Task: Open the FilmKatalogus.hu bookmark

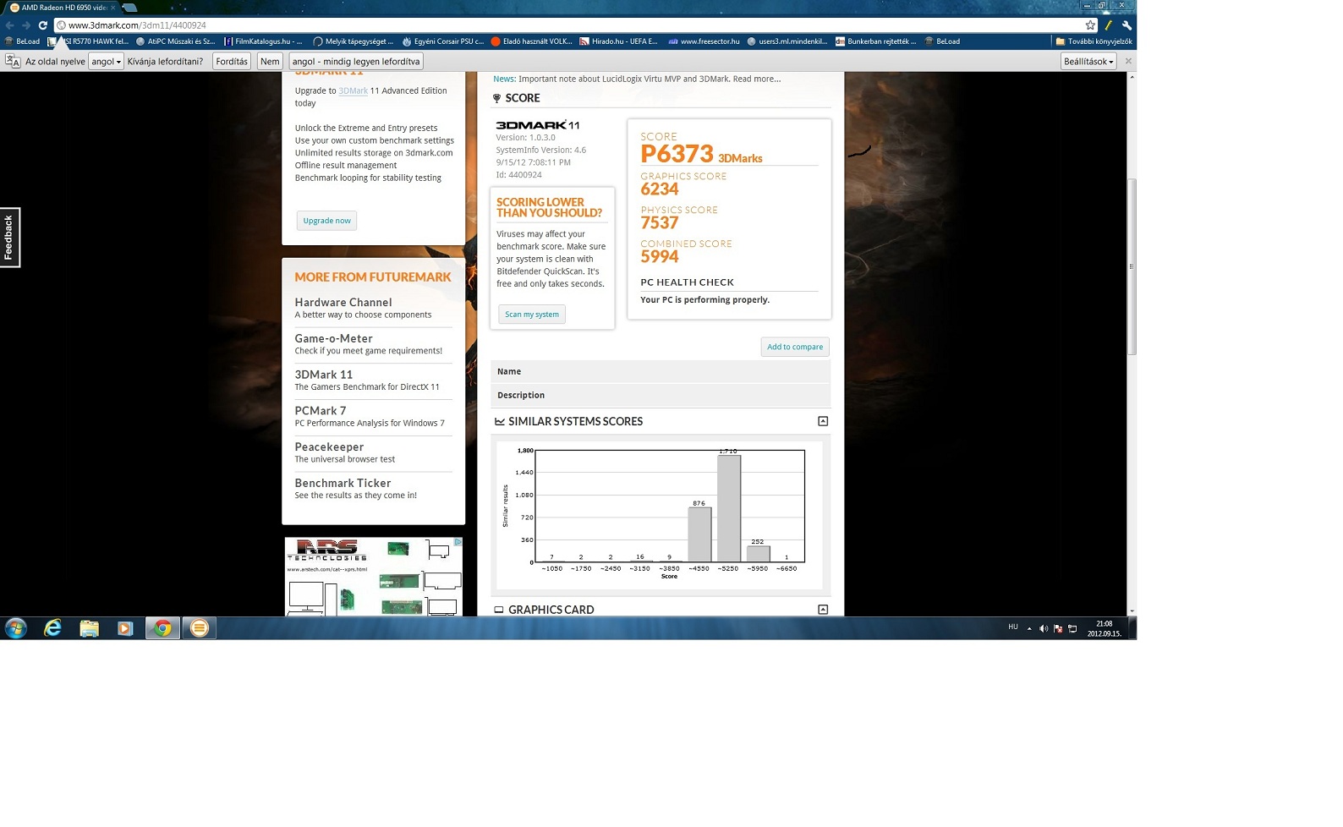Action: pos(263,41)
